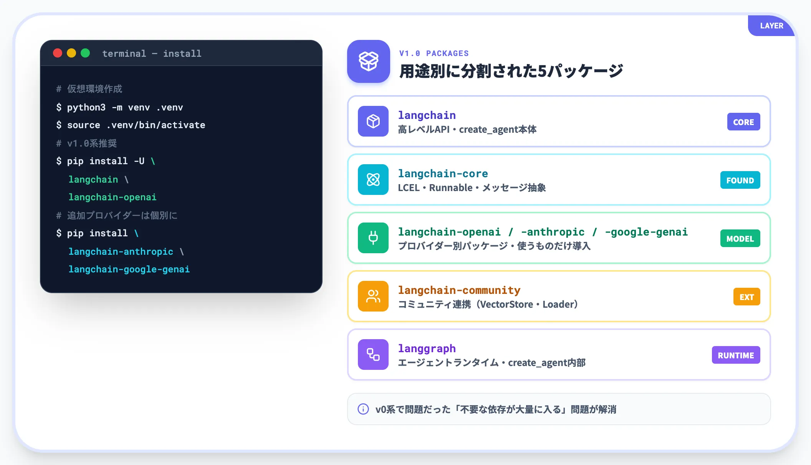Click the MODEL badge

pyautogui.click(x=740, y=239)
